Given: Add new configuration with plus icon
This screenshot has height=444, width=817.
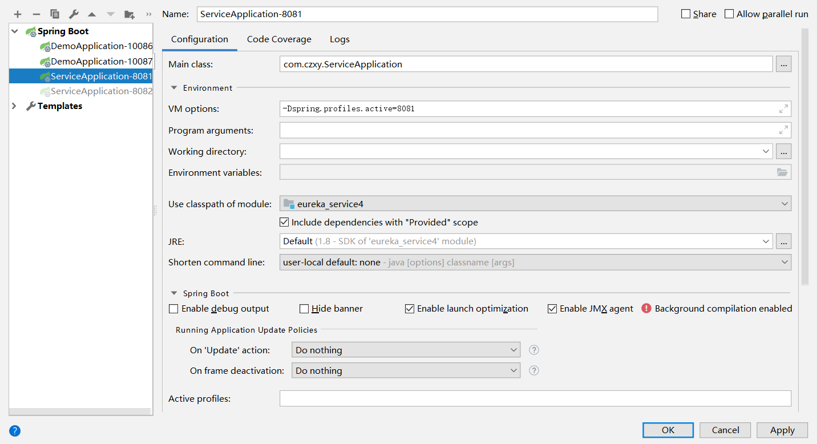Looking at the screenshot, I should click(18, 14).
